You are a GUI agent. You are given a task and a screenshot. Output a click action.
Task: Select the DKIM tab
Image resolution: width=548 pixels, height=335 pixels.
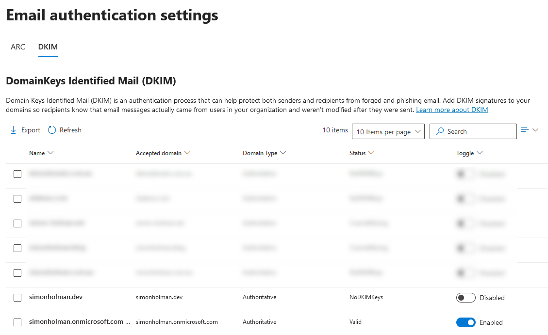click(48, 47)
